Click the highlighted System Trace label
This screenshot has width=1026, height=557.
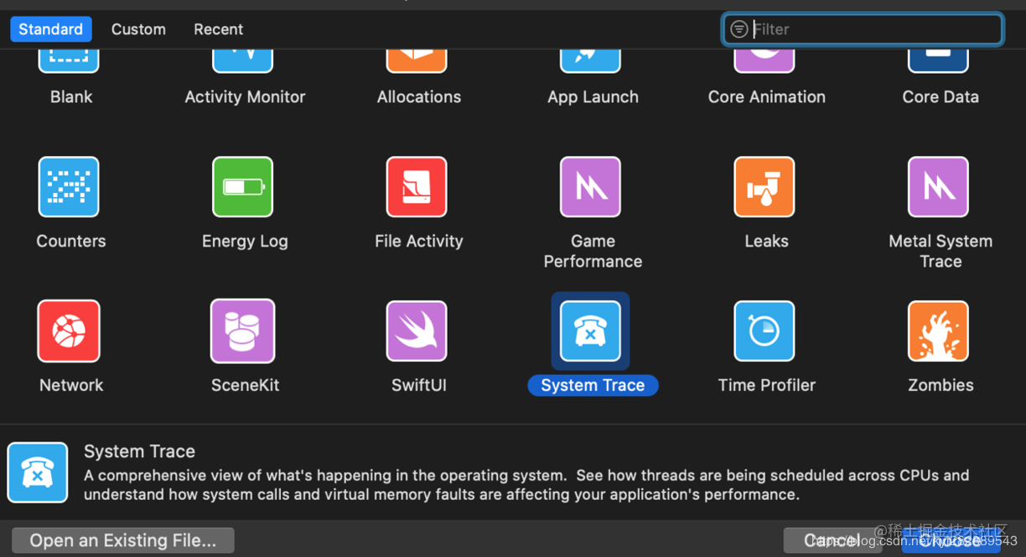point(593,385)
